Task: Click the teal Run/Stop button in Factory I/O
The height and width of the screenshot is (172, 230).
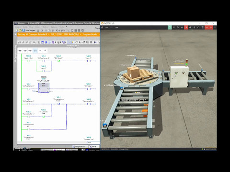Action: pos(170,27)
